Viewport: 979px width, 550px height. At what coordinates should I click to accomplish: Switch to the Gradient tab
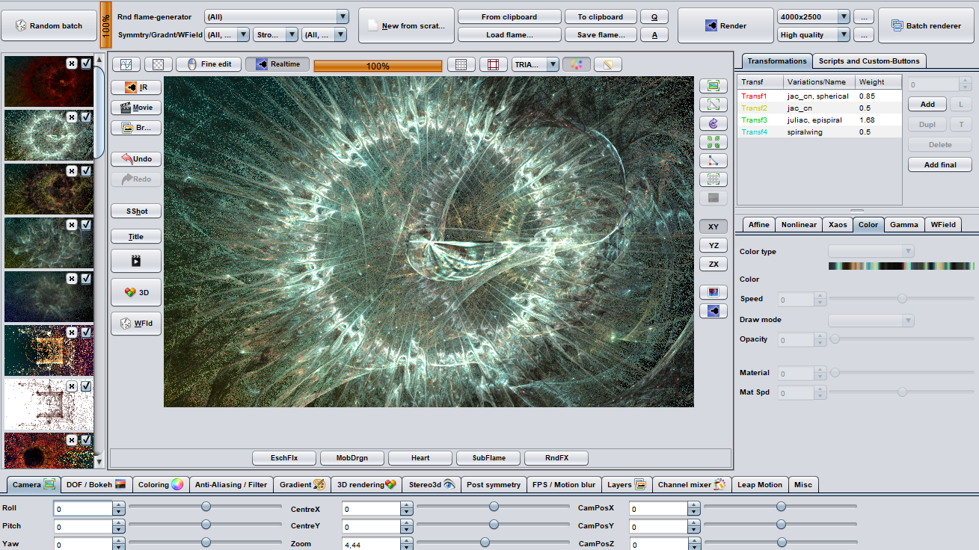(301, 485)
